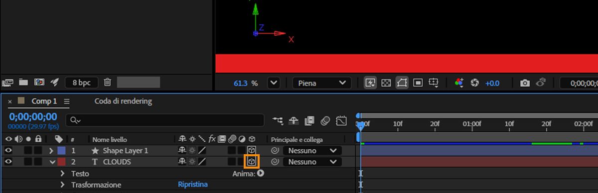Screen dimensions: 598x193
Task: Open parent dropdown Nessuno for Shape Layer 1
Action: (312, 150)
